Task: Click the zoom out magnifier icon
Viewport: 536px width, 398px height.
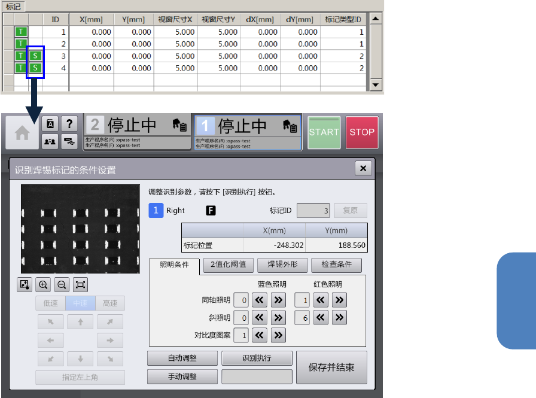Action: pos(62,285)
